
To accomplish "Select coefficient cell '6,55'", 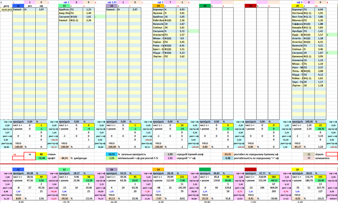I will coord(320,42).
